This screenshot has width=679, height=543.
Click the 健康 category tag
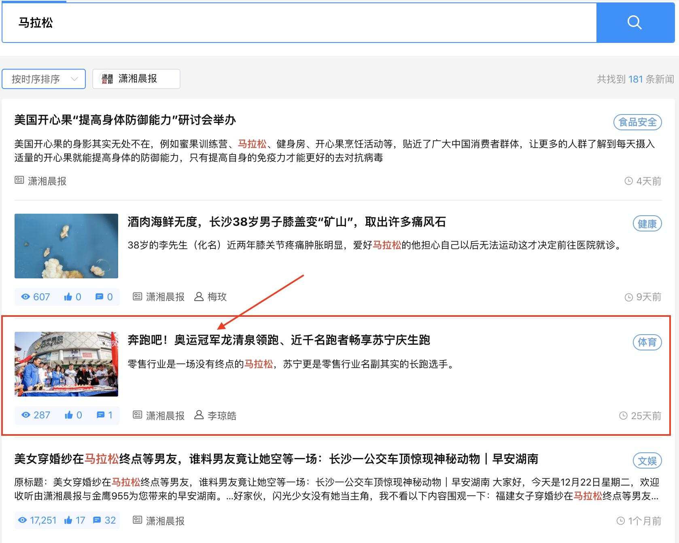[647, 223]
